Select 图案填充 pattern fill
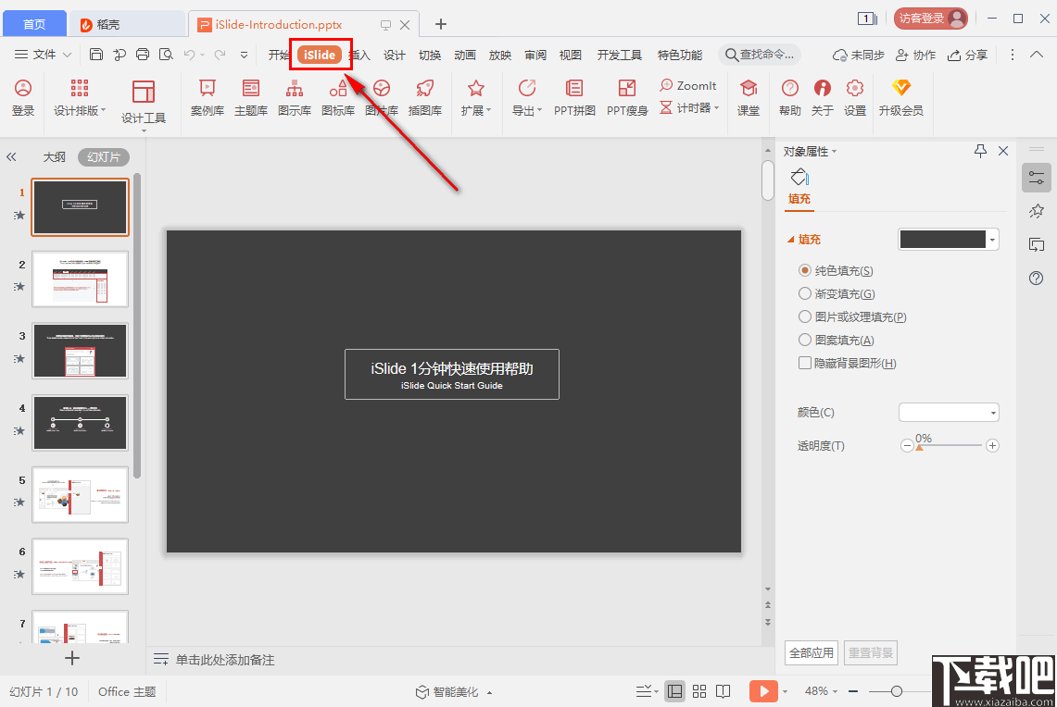 pyautogui.click(x=804, y=339)
